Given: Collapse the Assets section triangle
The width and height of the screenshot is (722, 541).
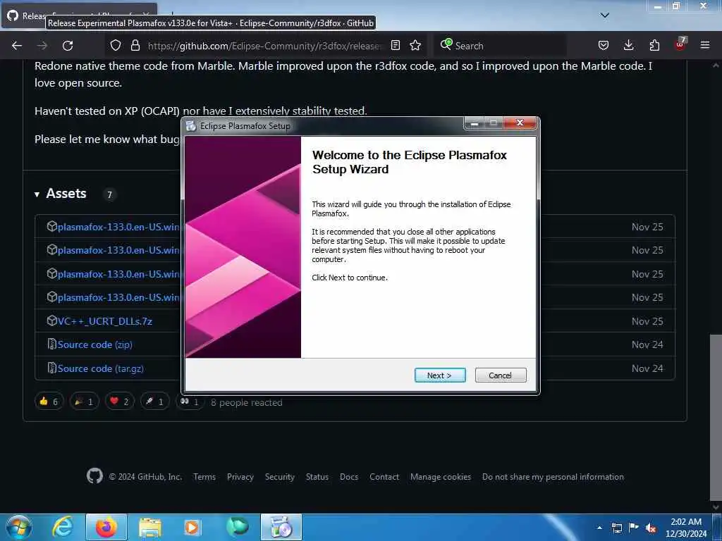Looking at the screenshot, I should (x=37, y=194).
